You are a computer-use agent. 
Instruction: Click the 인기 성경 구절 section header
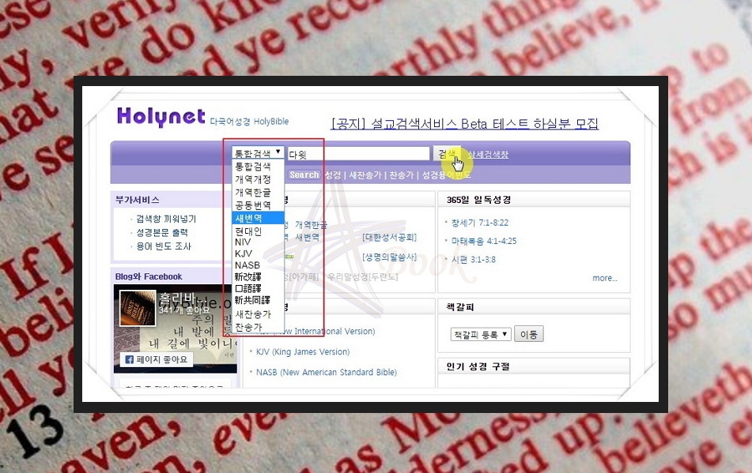pos(478,366)
